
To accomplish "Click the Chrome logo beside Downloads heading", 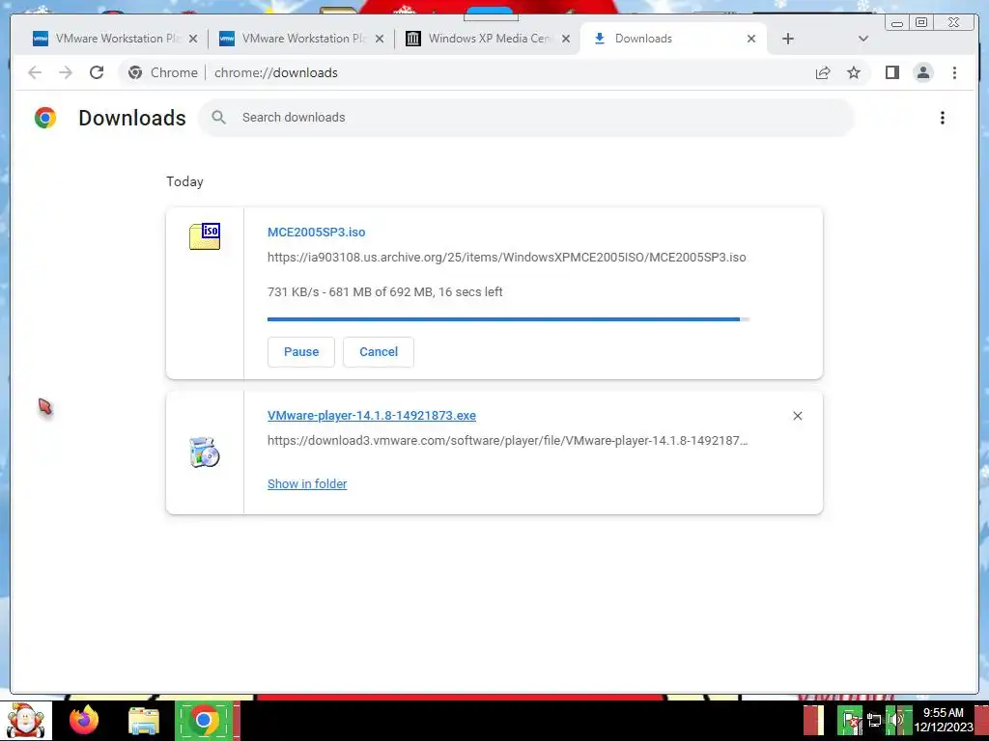I will point(45,118).
